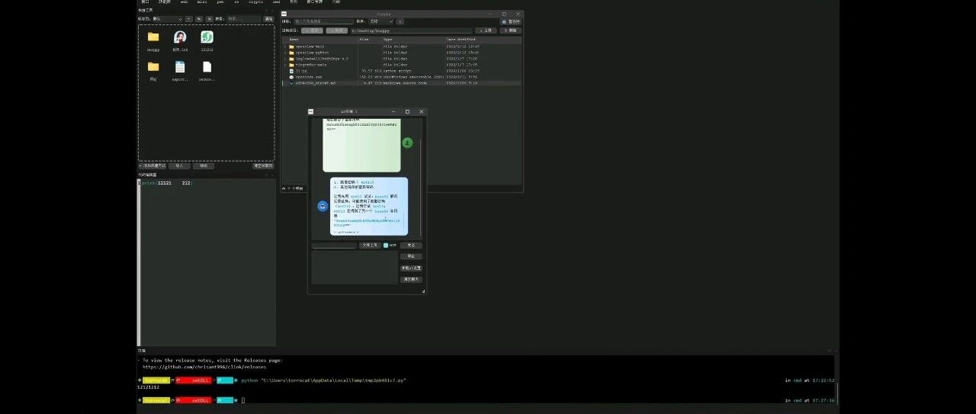This screenshot has height=414, width=976.
Task: Click the clear button at bottom right of shortcut panel
Action: (x=263, y=165)
